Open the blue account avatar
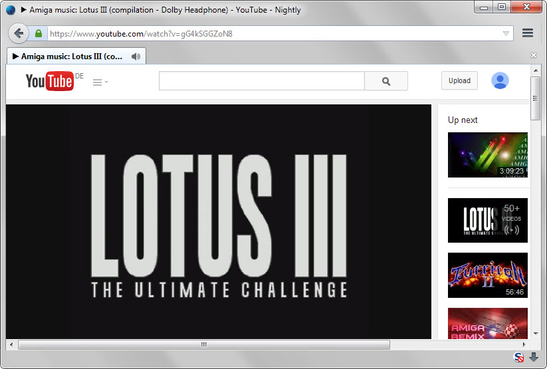The width and height of the screenshot is (547, 369). click(x=500, y=80)
